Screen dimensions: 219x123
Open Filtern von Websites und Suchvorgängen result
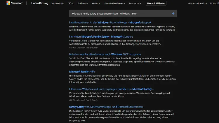pos(112,89)
